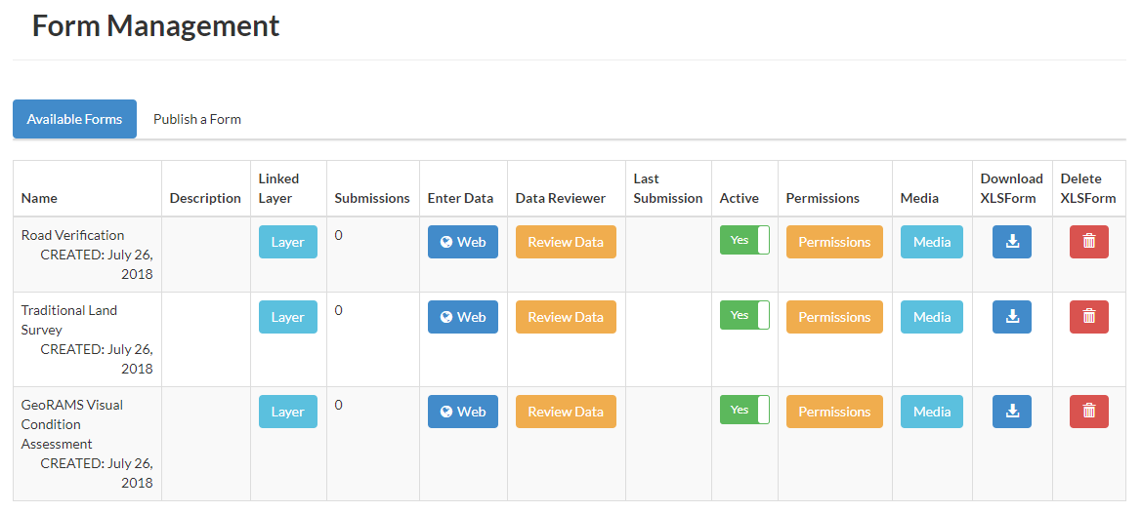Open Media for Road Verification form
1142x512 pixels.
click(932, 242)
